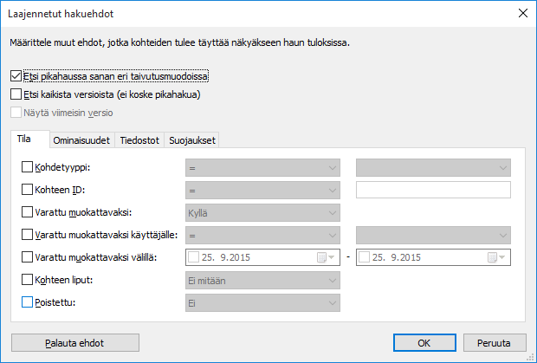Confirm with the OK button

tap(424, 342)
